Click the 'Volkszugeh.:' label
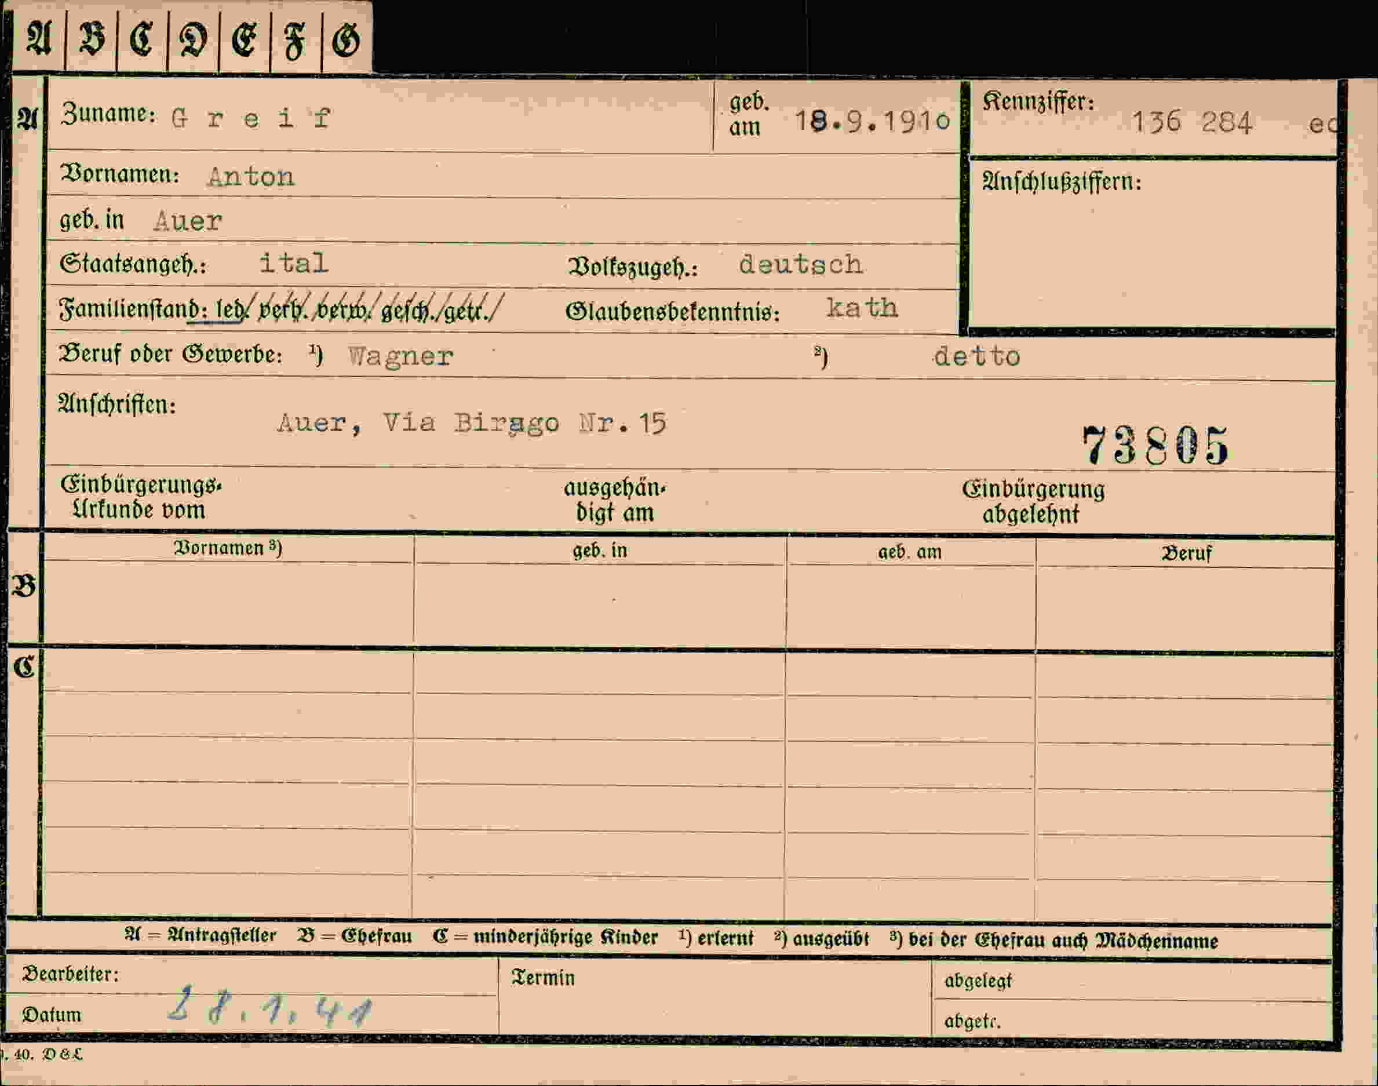1378x1086 pixels. [x=633, y=267]
